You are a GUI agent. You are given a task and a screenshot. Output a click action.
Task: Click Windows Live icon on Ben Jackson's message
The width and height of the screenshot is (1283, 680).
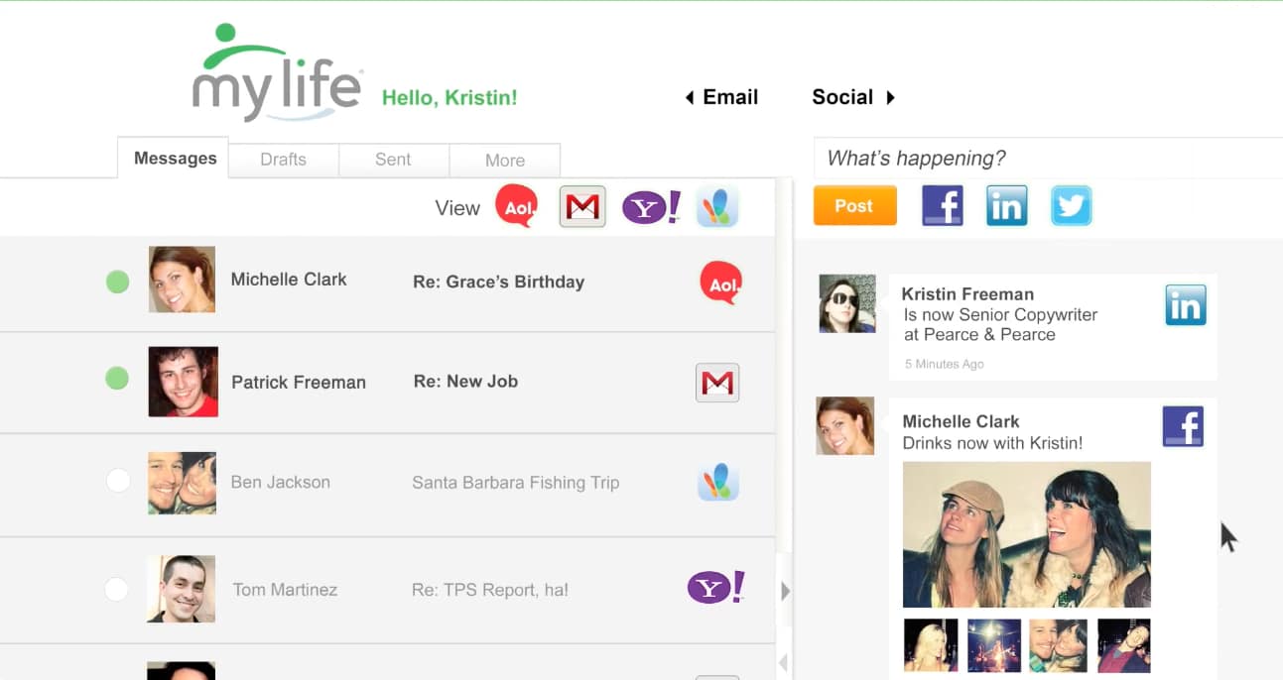(x=717, y=482)
